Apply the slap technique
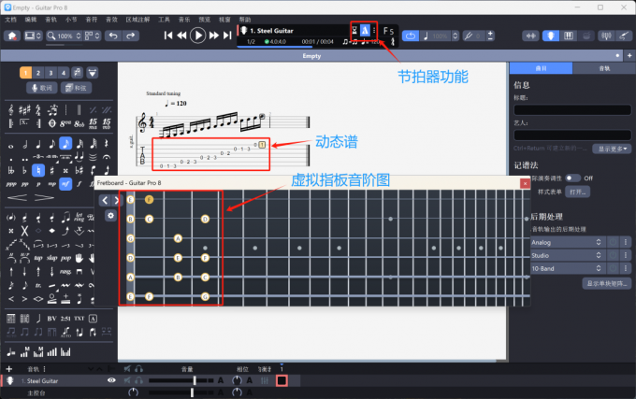 click(52, 258)
